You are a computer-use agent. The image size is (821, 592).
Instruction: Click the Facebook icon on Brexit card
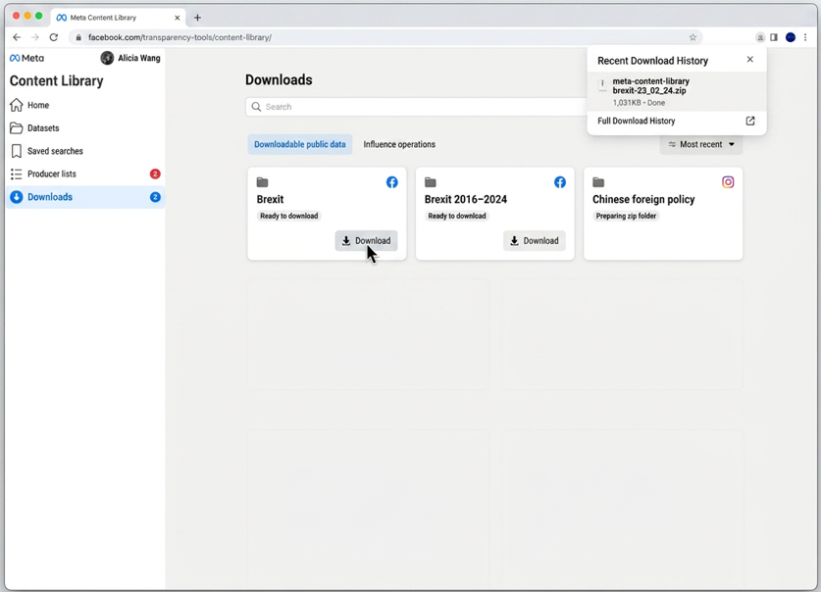(391, 182)
